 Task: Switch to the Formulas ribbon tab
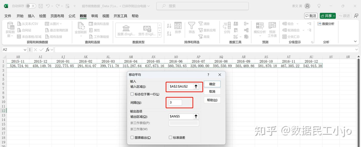[x=72, y=16]
